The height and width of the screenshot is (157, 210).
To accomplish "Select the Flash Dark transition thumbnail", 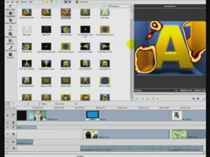I will point(46,29).
